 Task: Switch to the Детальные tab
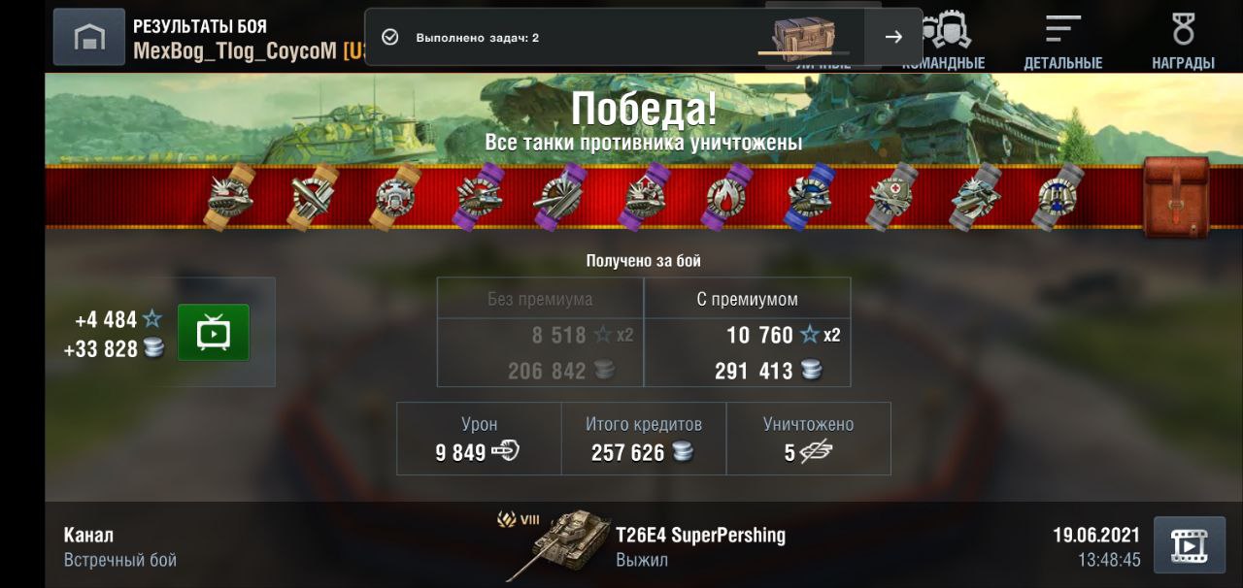click(x=1063, y=41)
